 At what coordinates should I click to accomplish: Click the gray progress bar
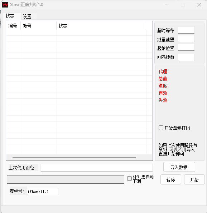(66, 179)
